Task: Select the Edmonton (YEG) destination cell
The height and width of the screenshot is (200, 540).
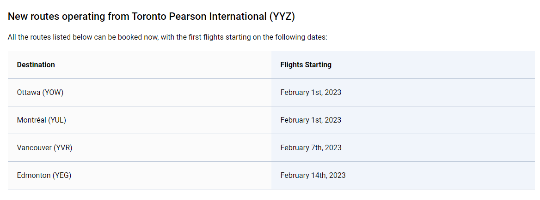Action: point(44,175)
